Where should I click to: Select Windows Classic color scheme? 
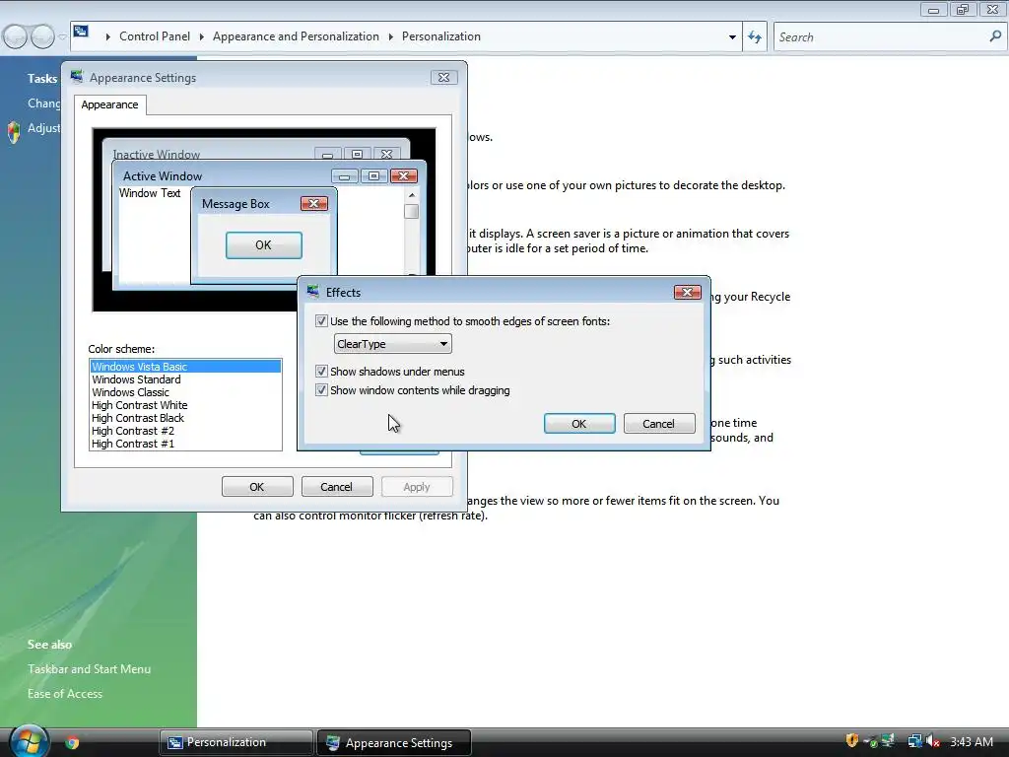pyautogui.click(x=185, y=392)
